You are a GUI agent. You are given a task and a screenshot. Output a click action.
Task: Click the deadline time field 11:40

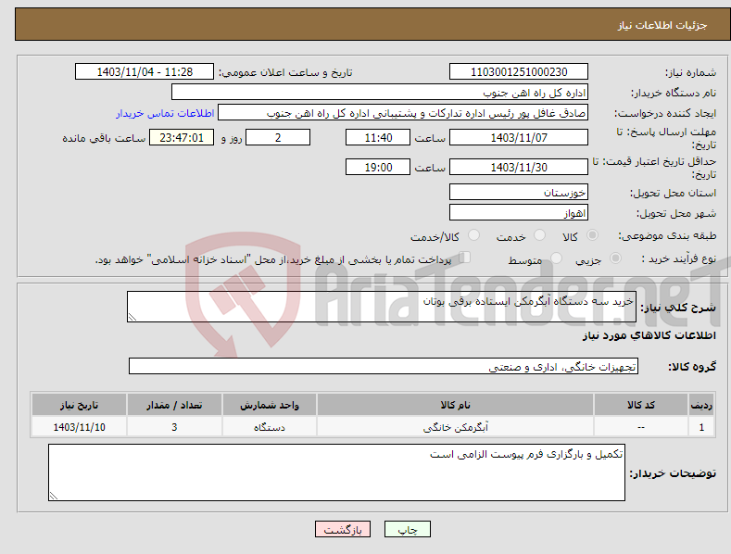coord(378,137)
